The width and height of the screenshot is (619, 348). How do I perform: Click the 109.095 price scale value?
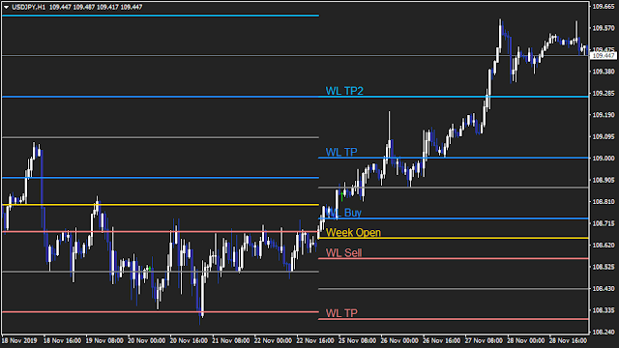tap(604, 137)
